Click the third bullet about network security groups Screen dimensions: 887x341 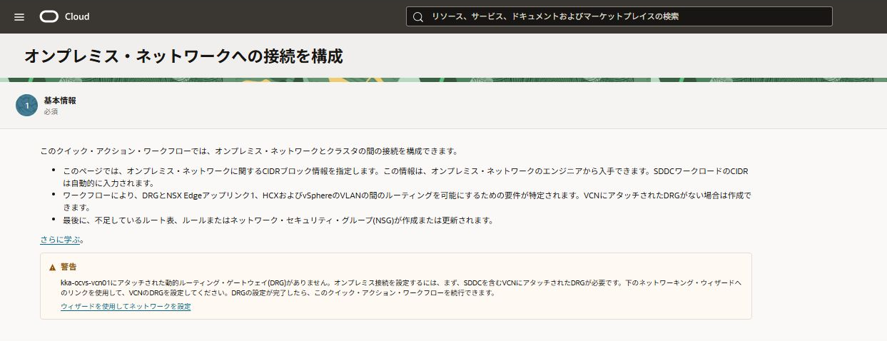[x=278, y=220]
